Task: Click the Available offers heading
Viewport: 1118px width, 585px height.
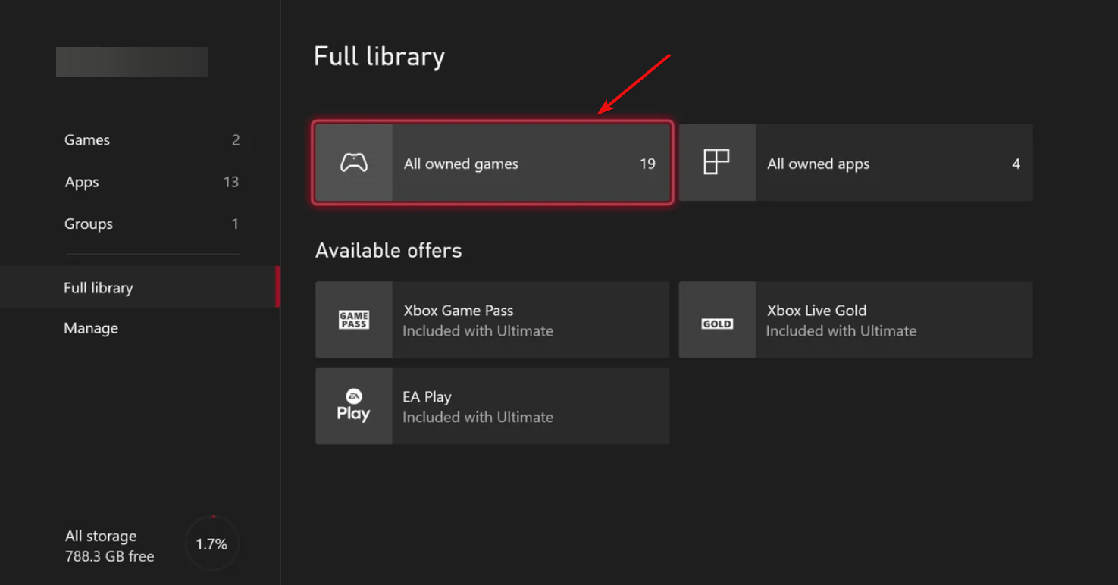Action: [x=389, y=251]
